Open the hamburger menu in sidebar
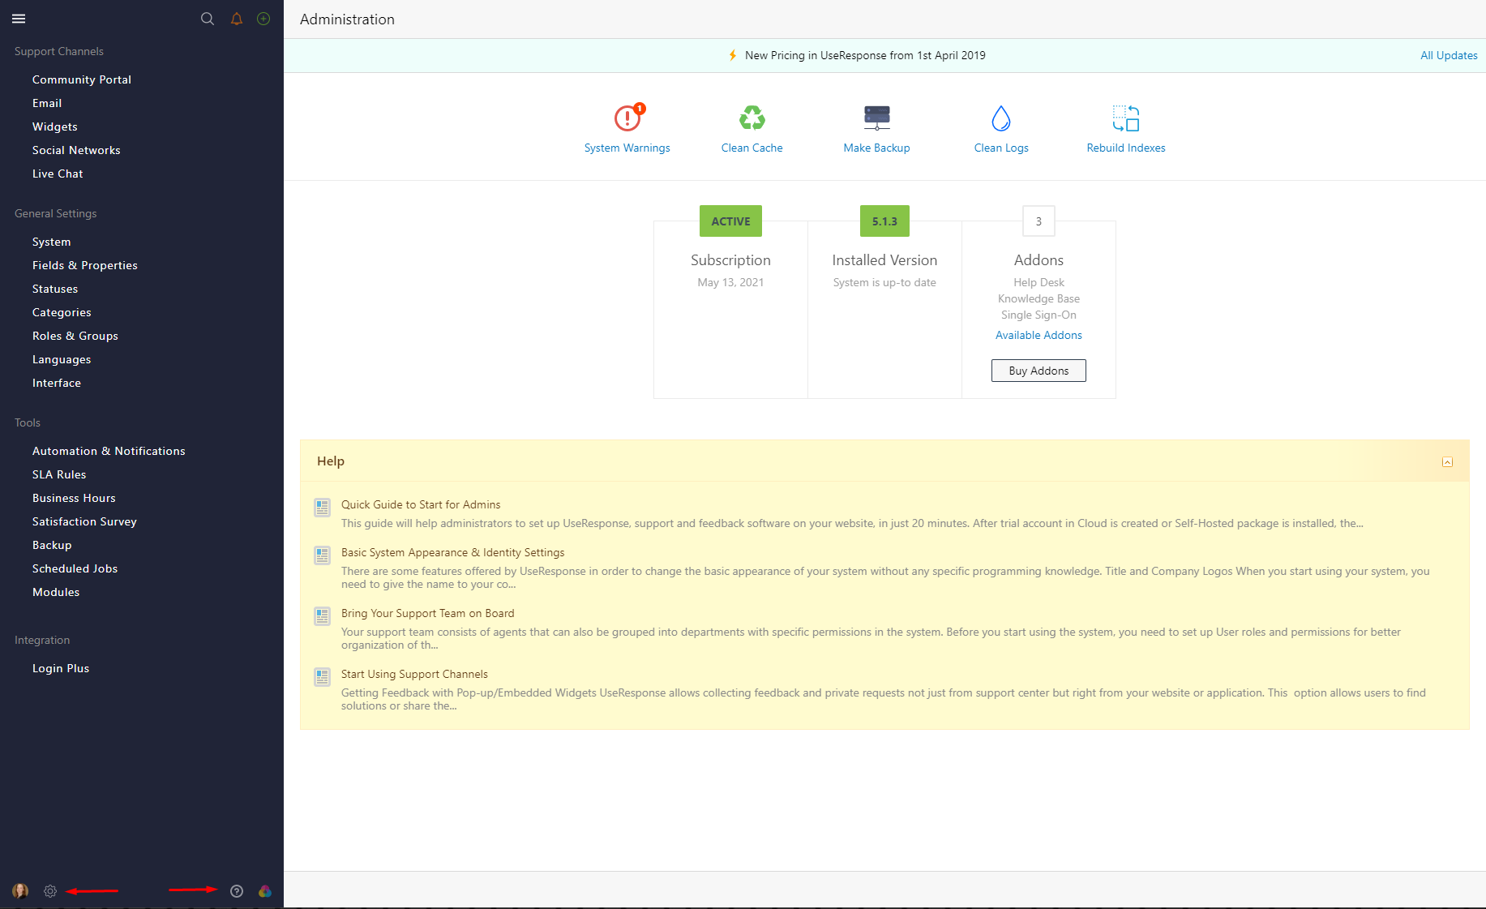Image resolution: width=1486 pixels, height=909 pixels. pos(19,19)
